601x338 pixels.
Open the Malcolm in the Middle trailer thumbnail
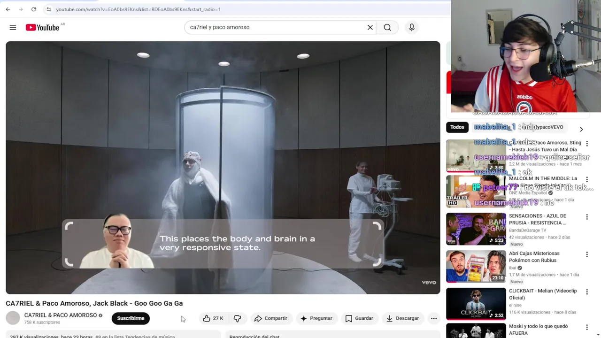coord(476,192)
